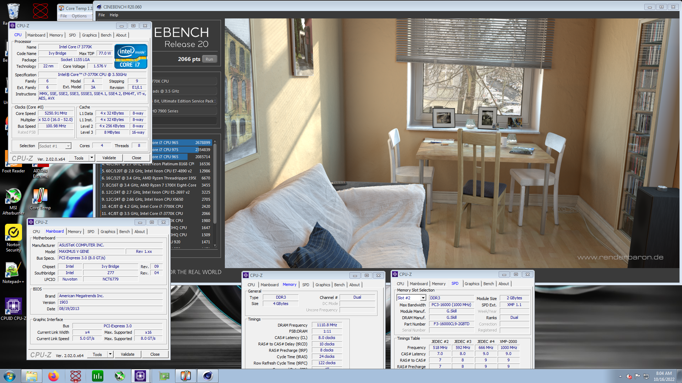This screenshot has height=383, width=682.
Task: Click the Intel Core i7 logo in CPU-Z
Action: pos(131,56)
